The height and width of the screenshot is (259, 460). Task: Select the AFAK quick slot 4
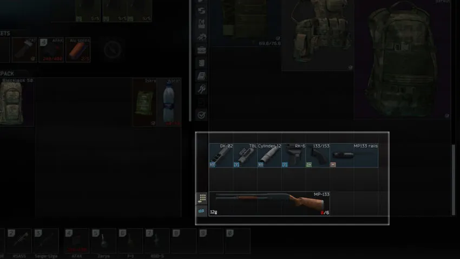click(76, 241)
